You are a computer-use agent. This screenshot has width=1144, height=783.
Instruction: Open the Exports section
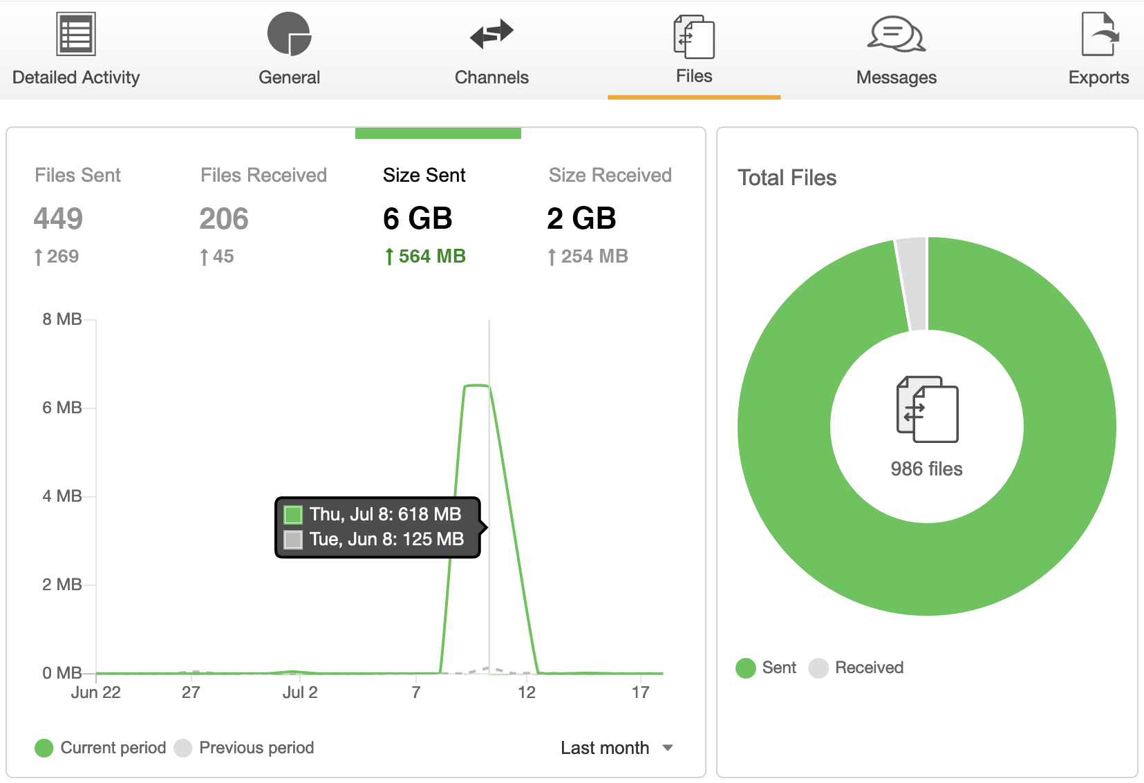pos(1098,47)
